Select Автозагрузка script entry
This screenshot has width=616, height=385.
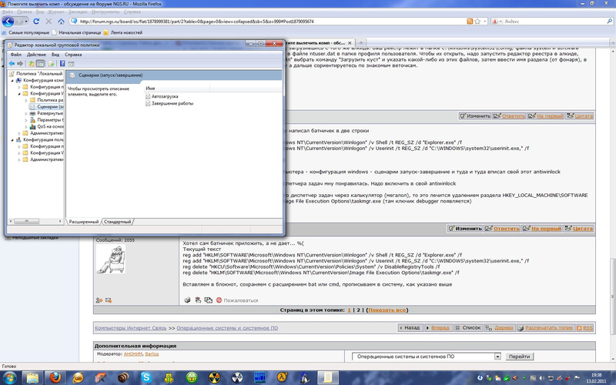(162, 96)
